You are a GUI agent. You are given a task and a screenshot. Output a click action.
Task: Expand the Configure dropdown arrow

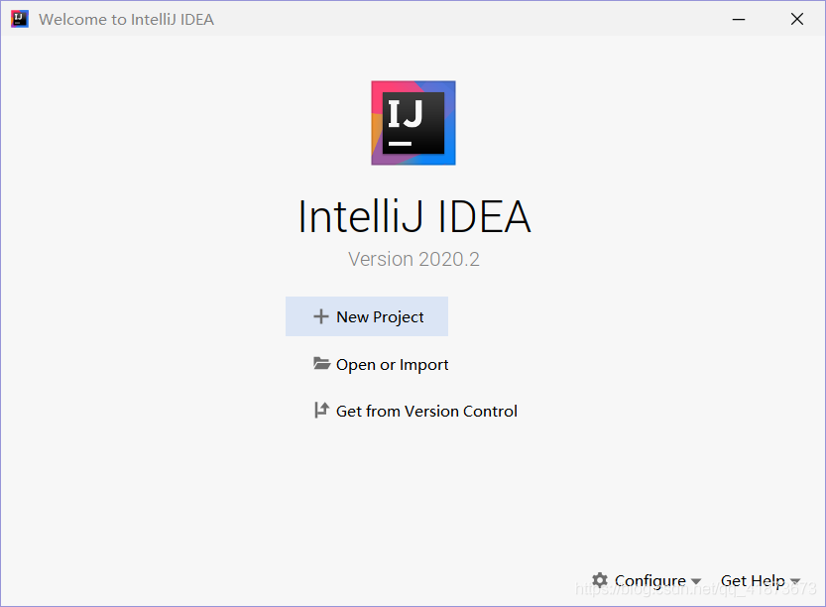[x=696, y=581]
